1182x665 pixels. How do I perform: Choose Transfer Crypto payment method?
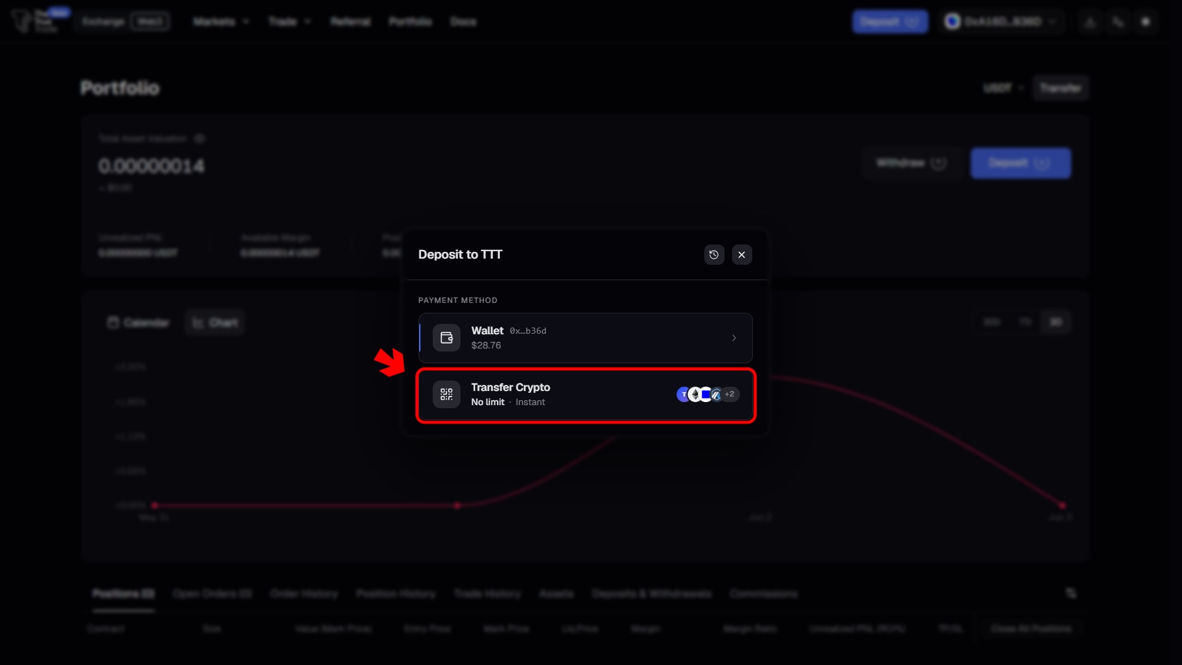click(585, 395)
